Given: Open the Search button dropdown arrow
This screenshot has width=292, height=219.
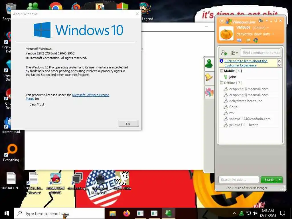Looking at the screenshot, I should click(x=280, y=180).
